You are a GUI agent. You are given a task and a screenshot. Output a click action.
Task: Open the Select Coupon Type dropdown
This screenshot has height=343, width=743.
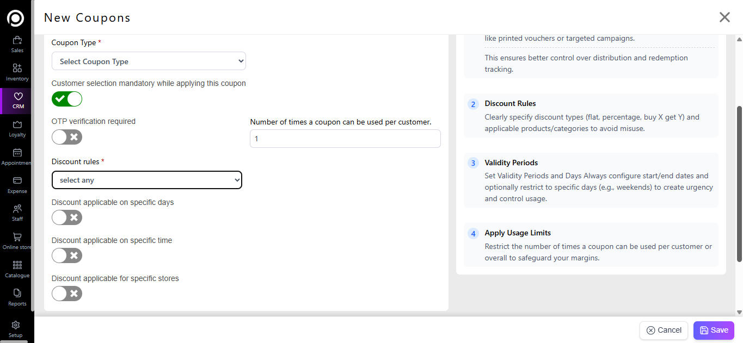pos(149,61)
